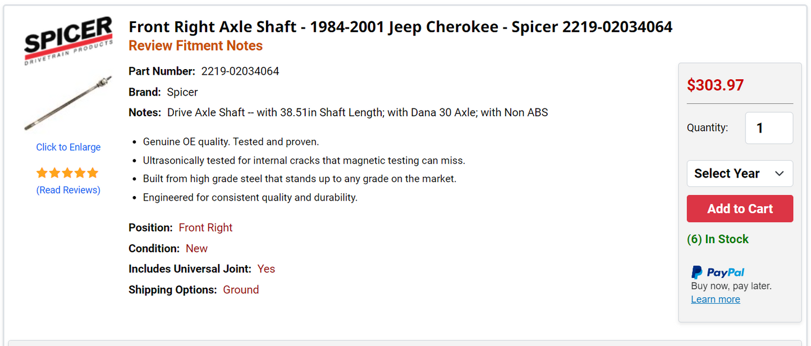
Task: Expand the year selection combo box
Action: coord(740,174)
